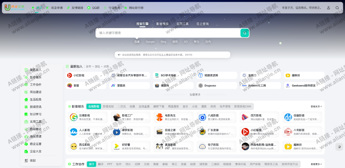Choose Google search engine
345x168 pixels.
(150, 42)
